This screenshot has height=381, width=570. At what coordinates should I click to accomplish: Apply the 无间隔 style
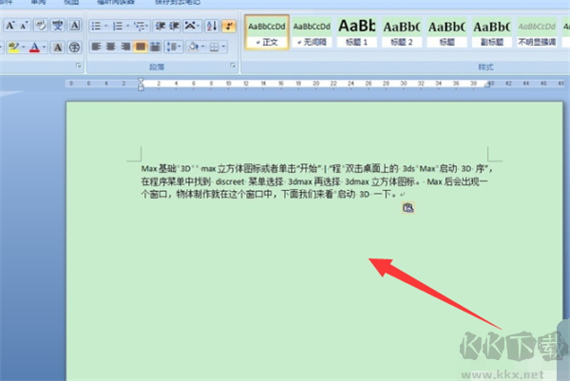tap(312, 32)
